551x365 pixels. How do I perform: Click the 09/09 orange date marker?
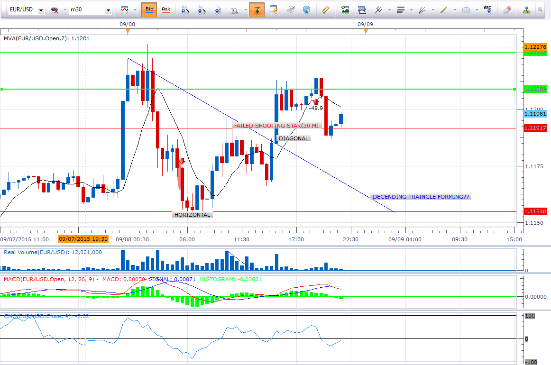coord(365,31)
